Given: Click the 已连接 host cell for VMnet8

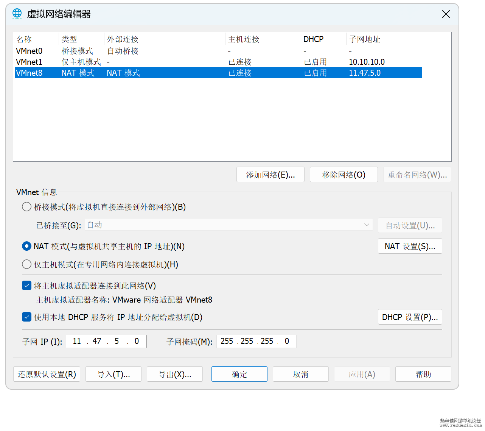Looking at the screenshot, I should (240, 73).
